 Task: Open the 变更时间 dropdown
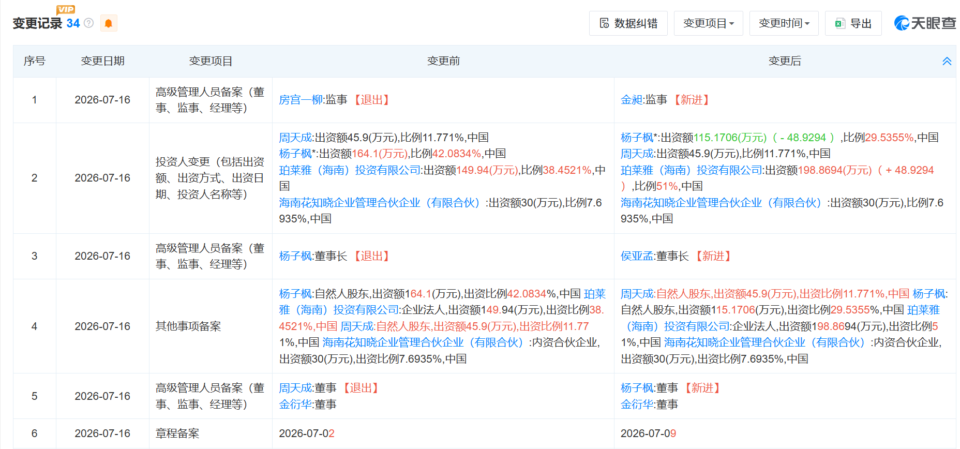pyautogui.click(x=784, y=23)
